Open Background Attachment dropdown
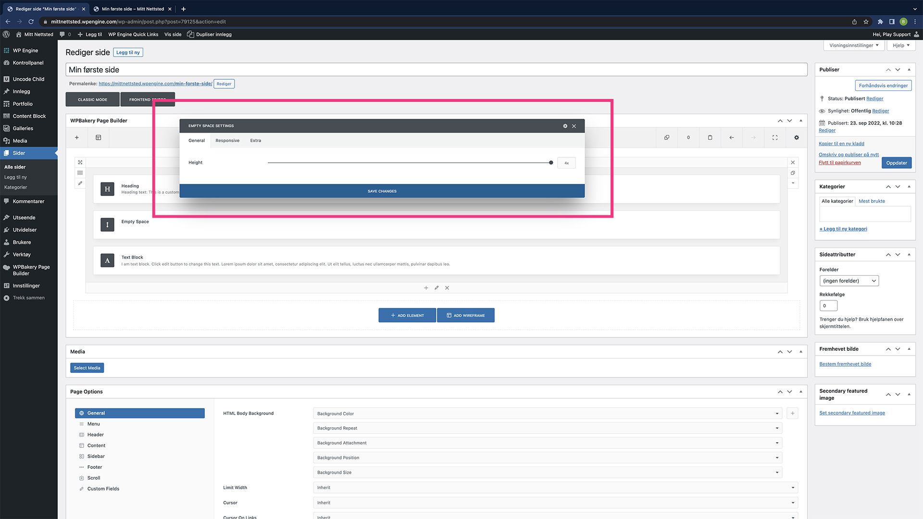Image resolution: width=923 pixels, height=519 pixels. tap(548, 443)
